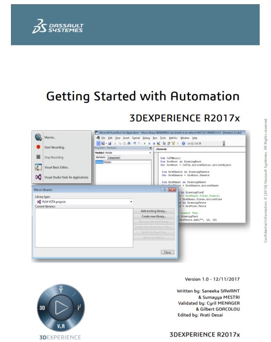The height and width of the screenshot is (342, 271).
Task: Open the Module1 object dropdown in Properties
Action: click(150, 152)
